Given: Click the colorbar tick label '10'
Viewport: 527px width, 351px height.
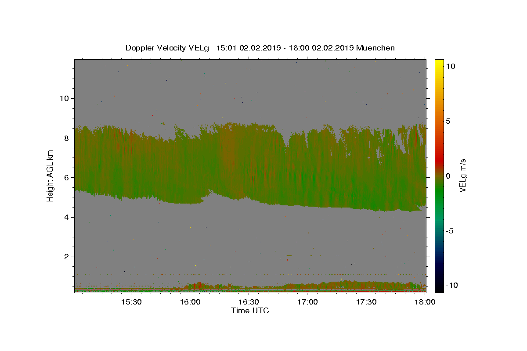Looking at the screenshot, I should click(451, 66).
